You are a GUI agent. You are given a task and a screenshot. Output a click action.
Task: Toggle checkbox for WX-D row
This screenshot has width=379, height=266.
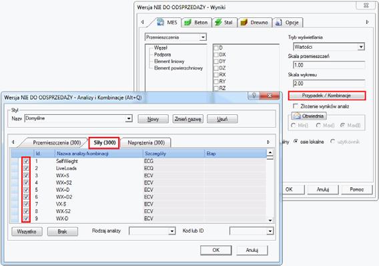[26, 219]
